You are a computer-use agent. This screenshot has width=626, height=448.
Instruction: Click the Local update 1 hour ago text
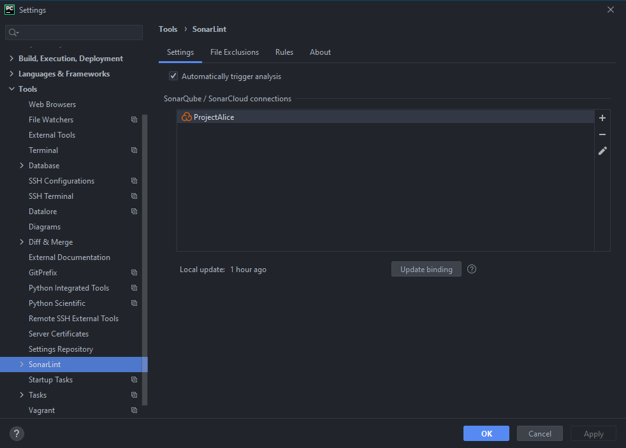[x=222, y=270]
